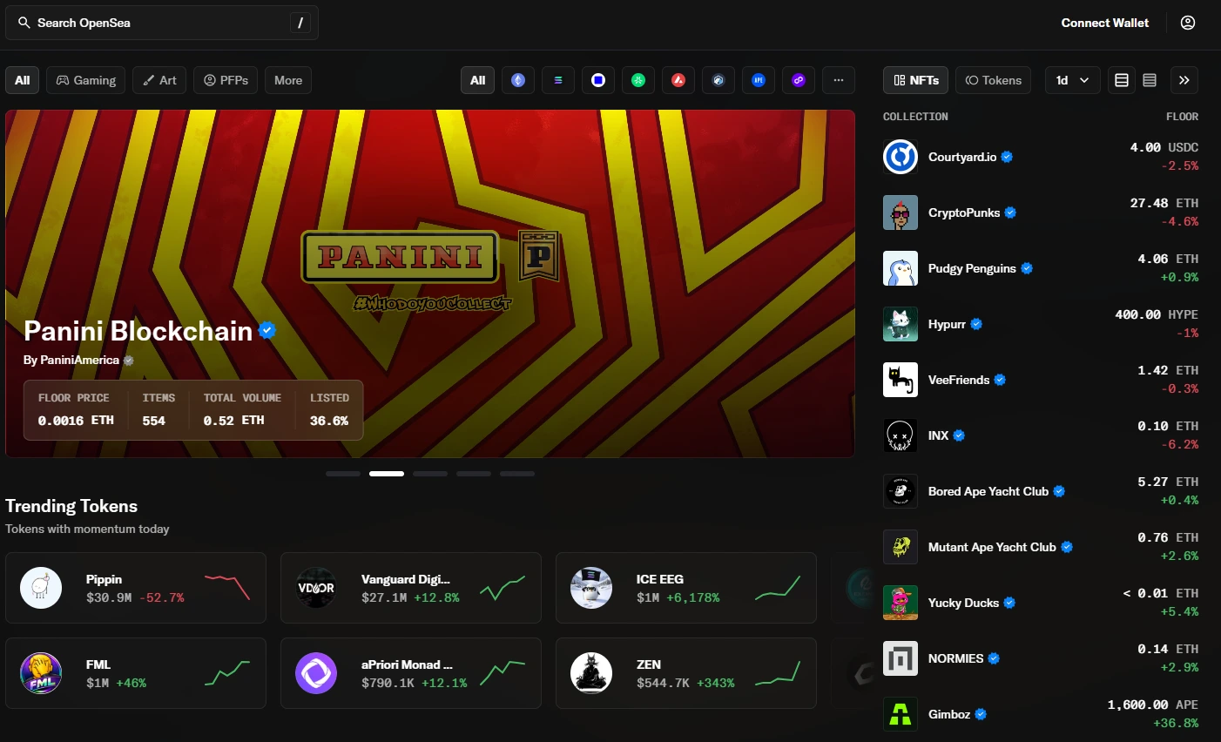
Task: Open the 1d timeframe dropdown
Action: click(x=1072, y=79)
